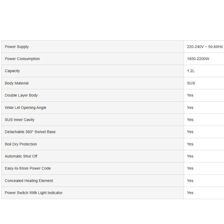Click the Power Consumption label

tap(22, 59)
